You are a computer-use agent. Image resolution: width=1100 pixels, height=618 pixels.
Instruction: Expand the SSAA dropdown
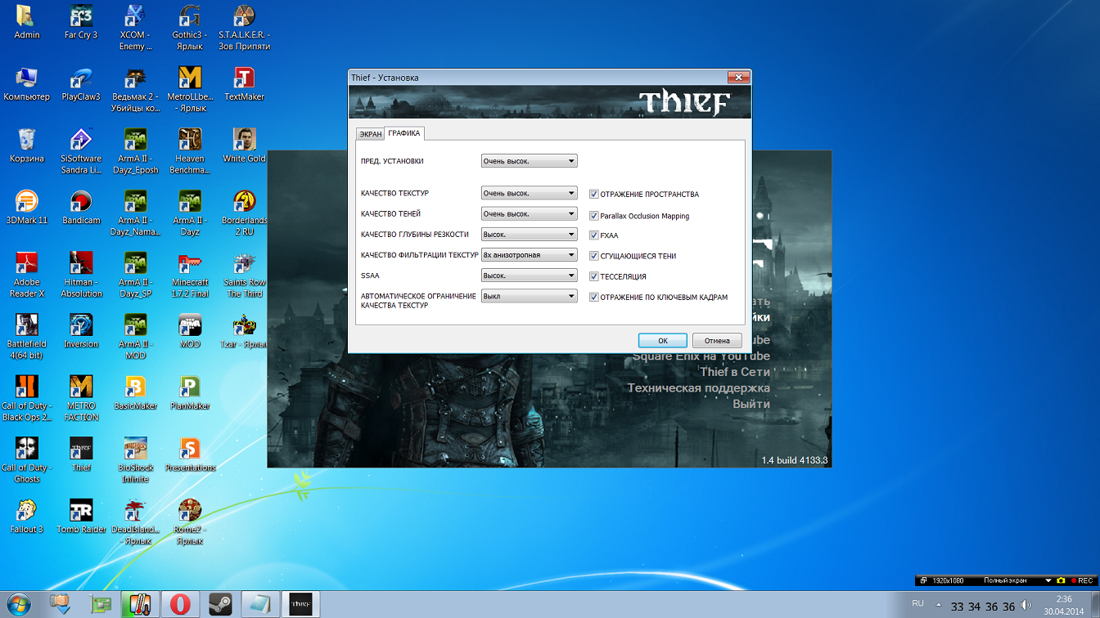(x=529, y=275)
